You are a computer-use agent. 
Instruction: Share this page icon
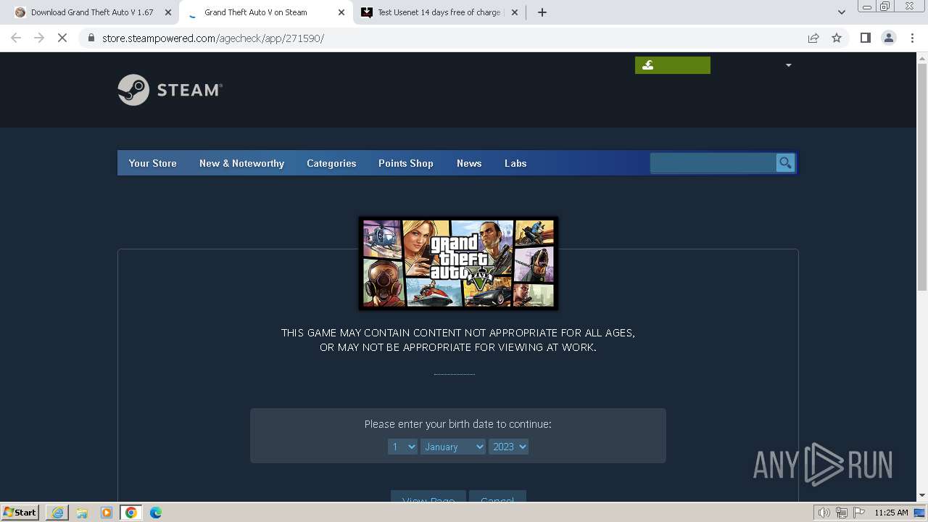[x=813, y=38]
